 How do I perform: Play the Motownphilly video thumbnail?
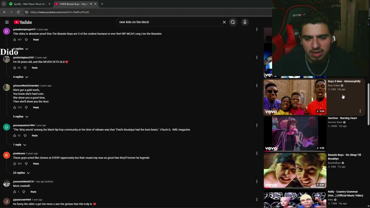(295, 97)
